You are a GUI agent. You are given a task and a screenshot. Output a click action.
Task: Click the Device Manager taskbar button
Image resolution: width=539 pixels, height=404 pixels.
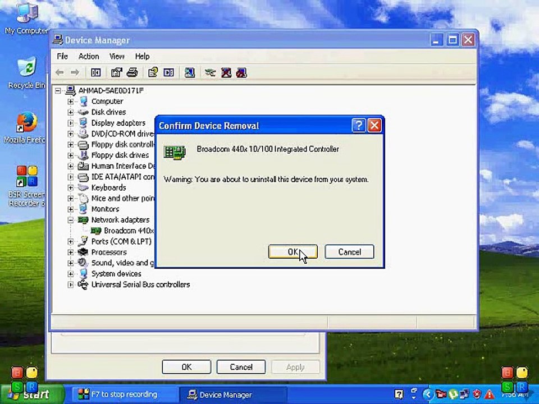click(232, 394)
